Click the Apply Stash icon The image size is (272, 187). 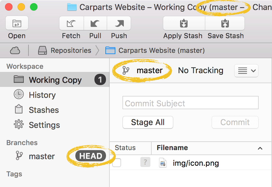click(184, 23)
